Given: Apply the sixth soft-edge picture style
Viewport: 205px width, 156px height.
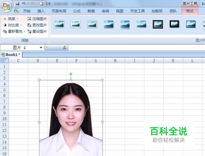Looking at the screenshot, I should (x=141, y=24).
